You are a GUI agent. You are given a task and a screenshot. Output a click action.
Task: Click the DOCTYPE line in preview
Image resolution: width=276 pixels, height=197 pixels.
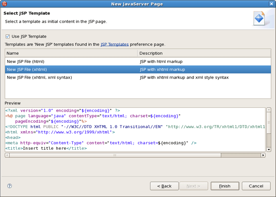[x=135, y=127]
